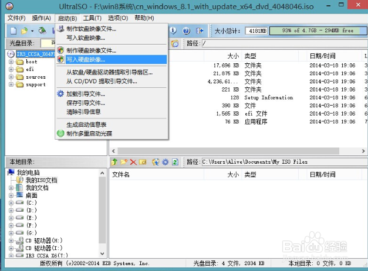Open the 工具(T) menu

coord(92,18)
